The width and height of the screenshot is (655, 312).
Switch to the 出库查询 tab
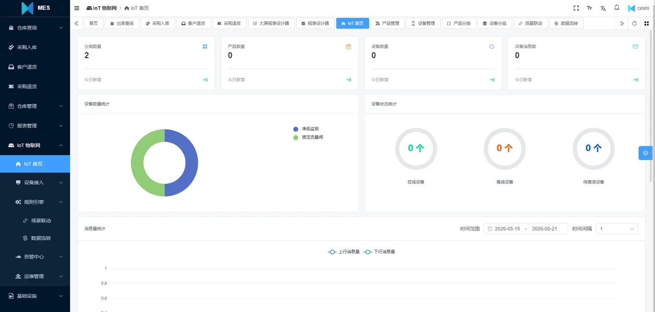tap(122, 23)
